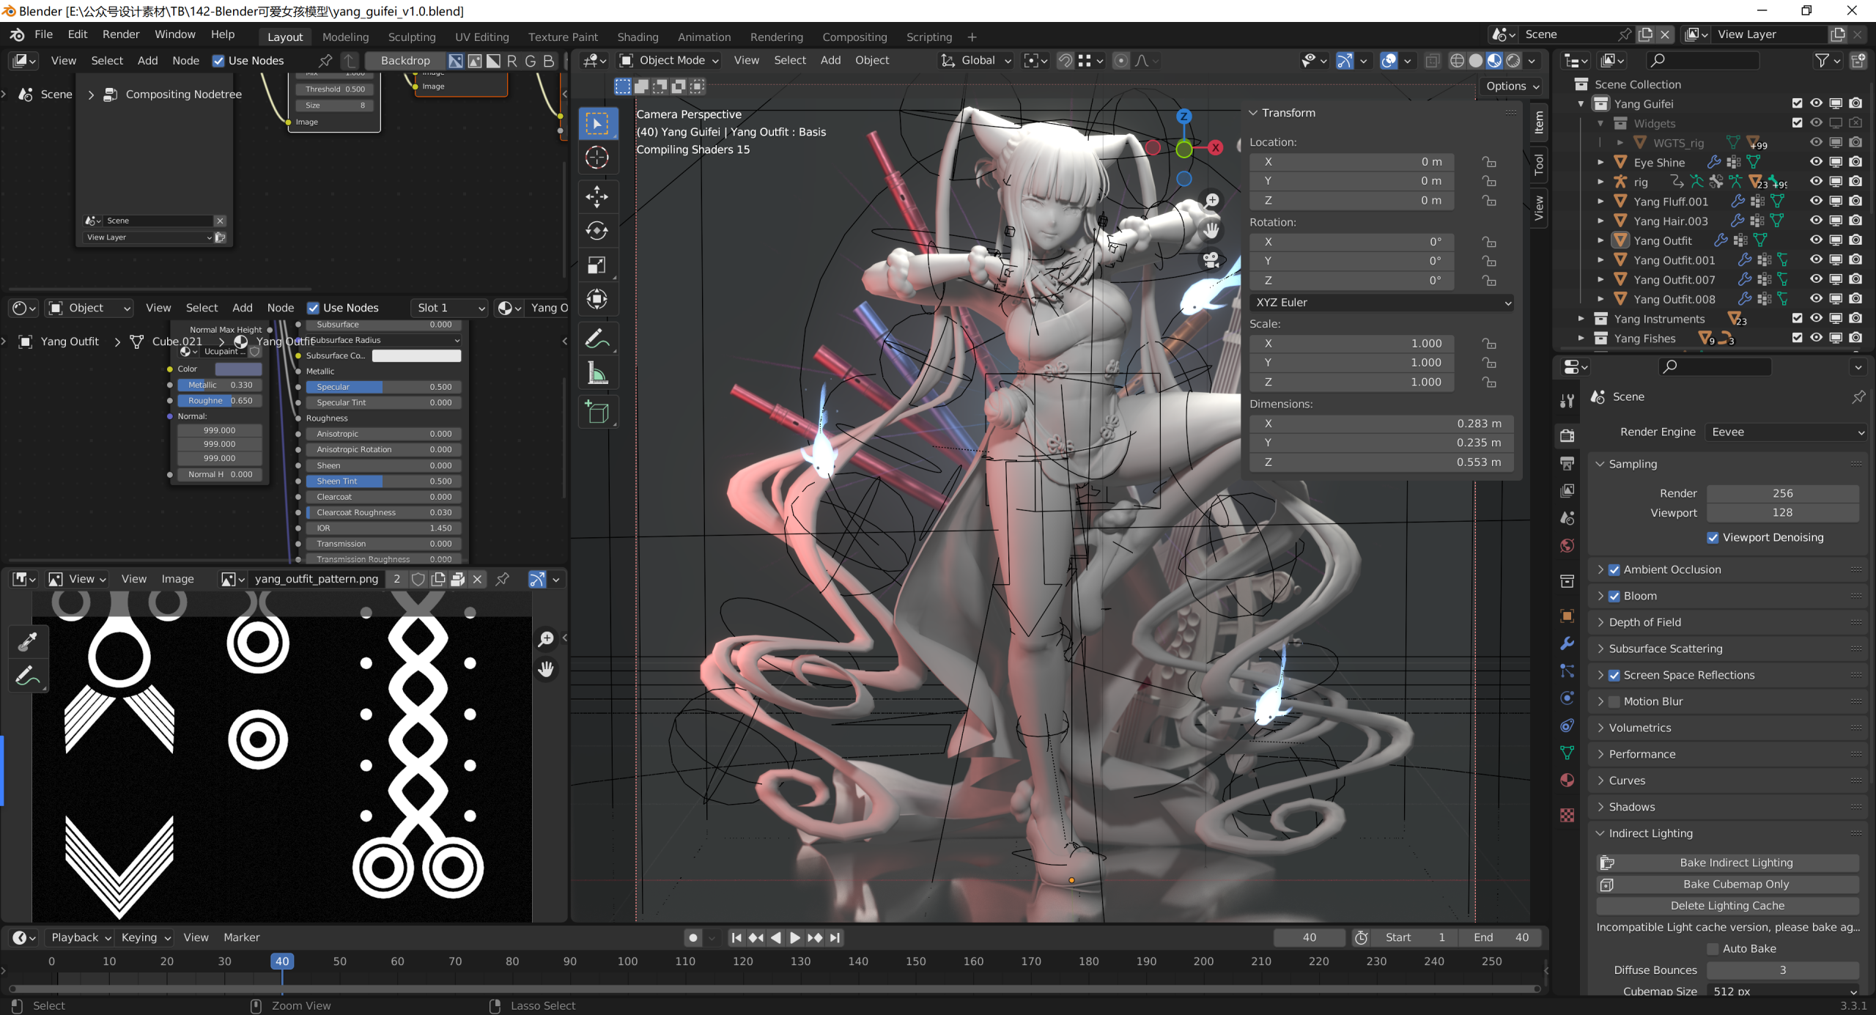Click Bake Indirect Lighting button
The width and height of the screenshot is (1876, 1015).
coord(1727,863)
